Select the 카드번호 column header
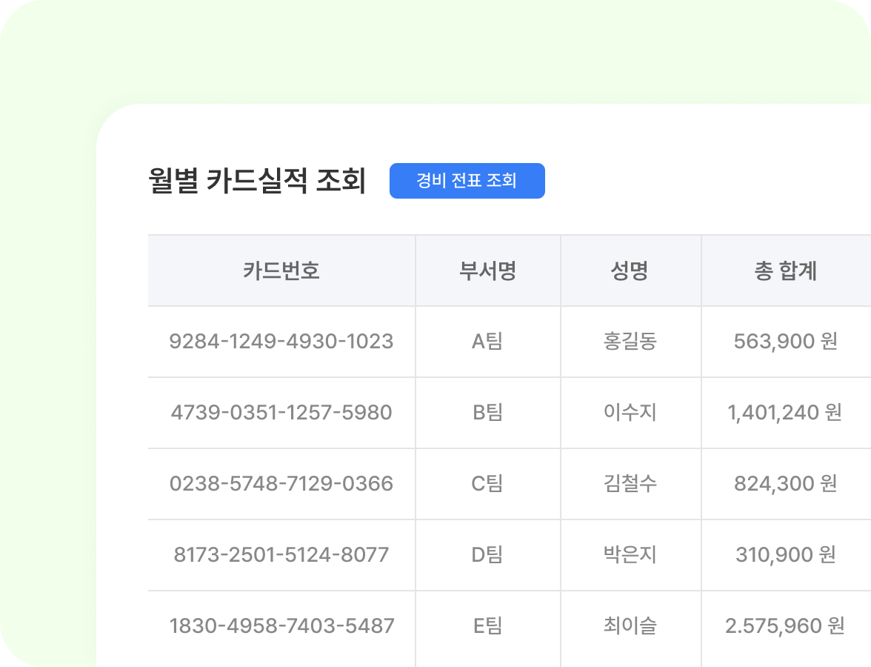Image resolution: width=871 pixels, height=667 pixels. click(x=281, y=271)
